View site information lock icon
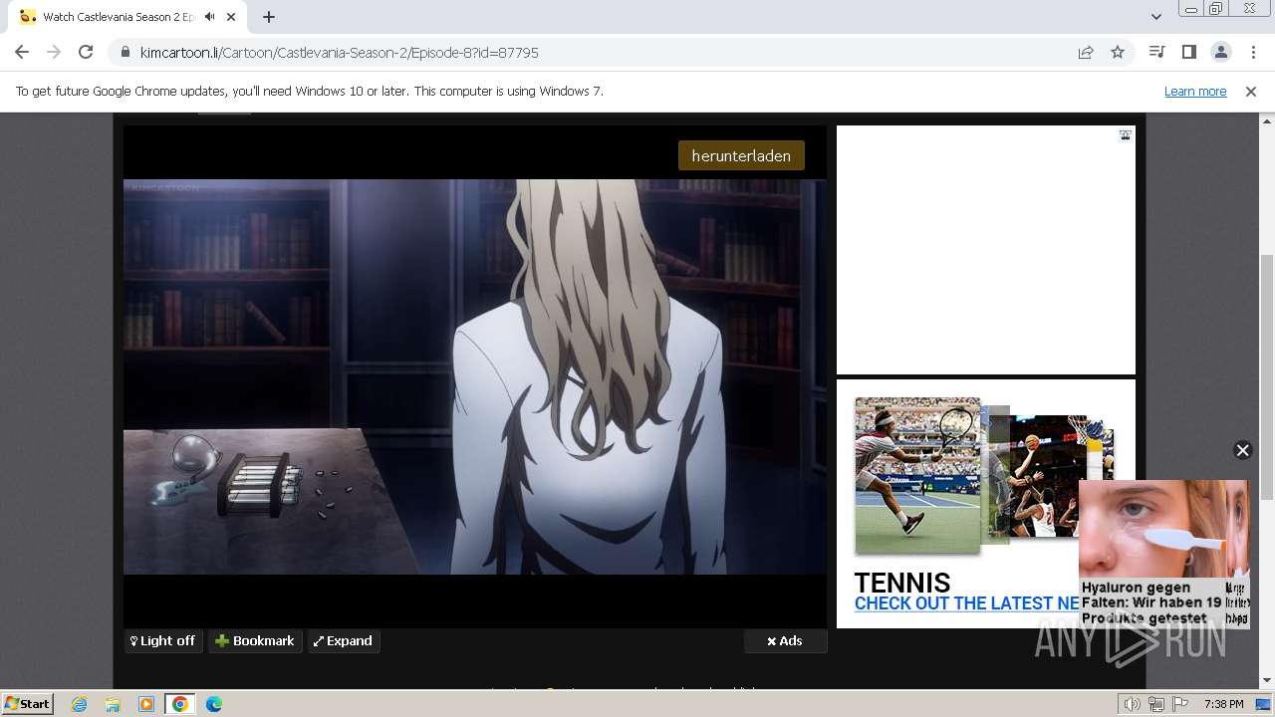1275x717 pixels. tap(125, 52)
